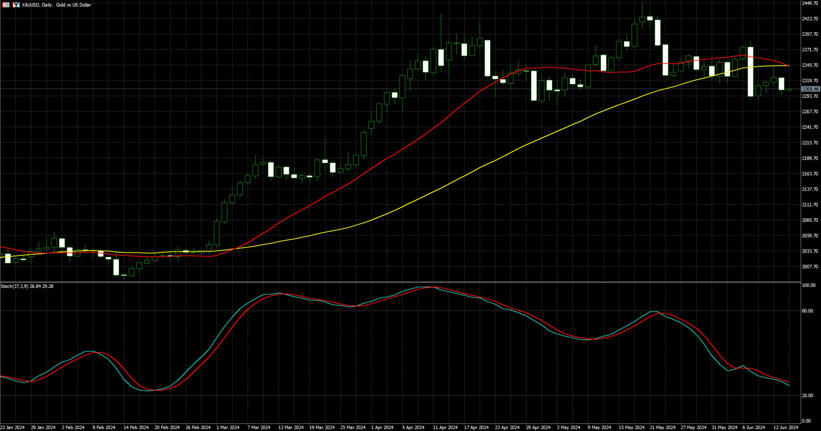This screenshot has height=431, width=821.
Task: Click the 2241.70 price scale label
Action: coord(810,127)
